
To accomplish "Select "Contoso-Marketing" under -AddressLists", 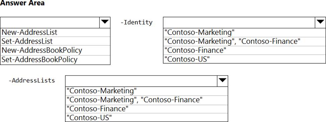I will pyautogui.click(x=147, y=91).
